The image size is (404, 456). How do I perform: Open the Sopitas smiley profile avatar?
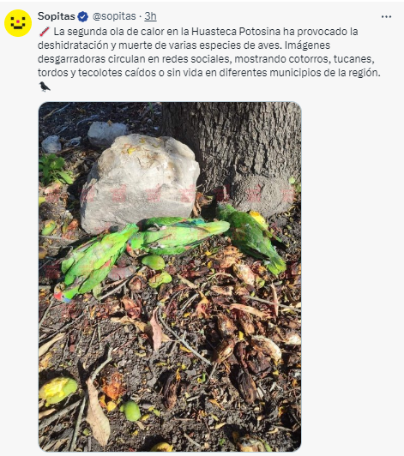[18, 23]
